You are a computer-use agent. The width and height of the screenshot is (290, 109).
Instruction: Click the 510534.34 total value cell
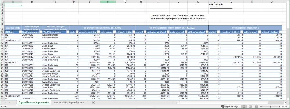click(89, 96)
